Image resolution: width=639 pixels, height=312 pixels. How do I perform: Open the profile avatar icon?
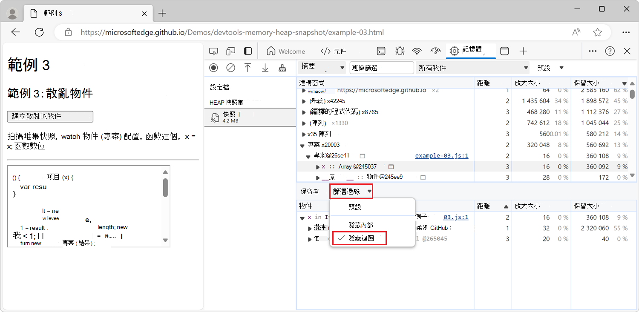click(12, 14)
